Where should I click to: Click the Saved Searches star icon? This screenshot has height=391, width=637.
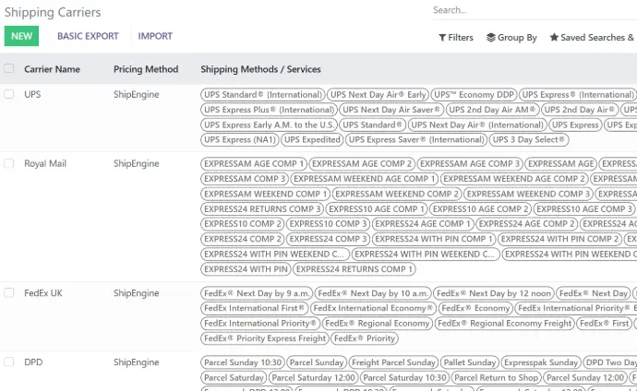point(554,37)
